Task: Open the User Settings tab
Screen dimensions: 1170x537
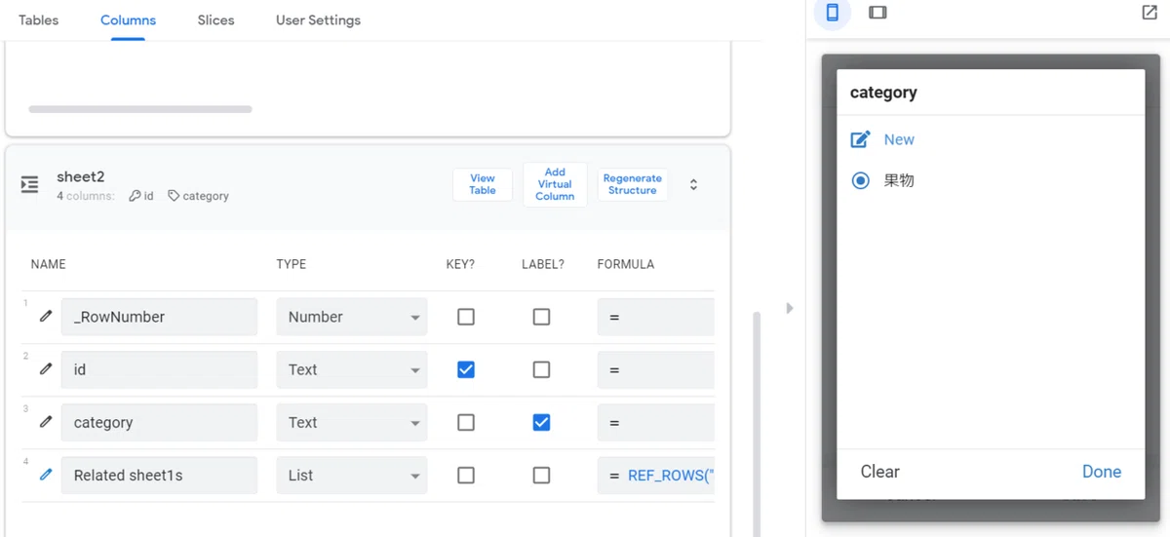Action: click(318, 19)
